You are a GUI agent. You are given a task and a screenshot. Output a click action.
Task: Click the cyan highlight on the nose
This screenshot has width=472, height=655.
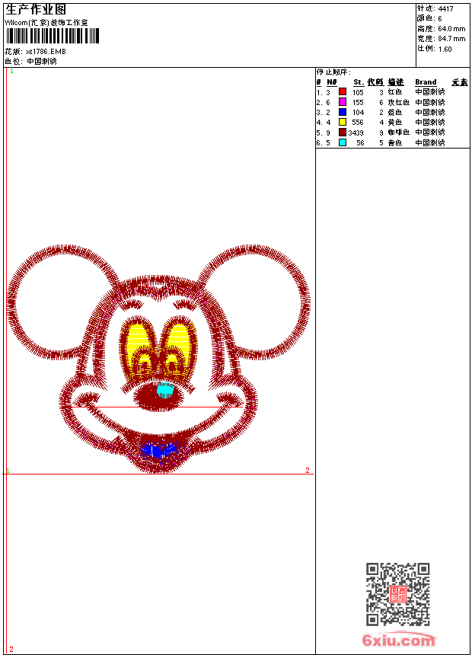point(165,390)
